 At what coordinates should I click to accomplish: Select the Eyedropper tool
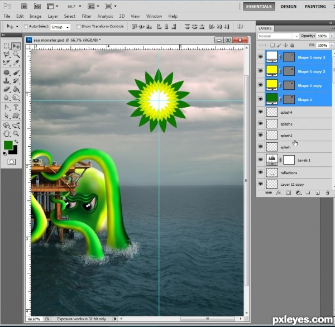coord(16,63)
